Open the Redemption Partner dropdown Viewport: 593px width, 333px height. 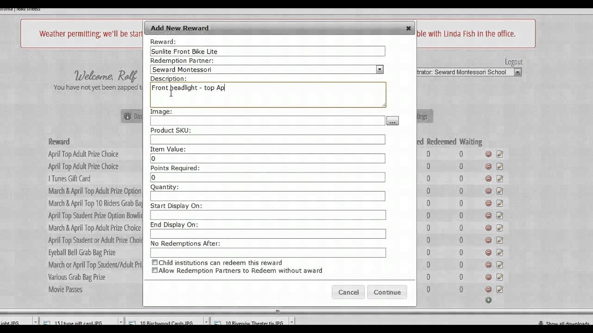tap(379, 69)
